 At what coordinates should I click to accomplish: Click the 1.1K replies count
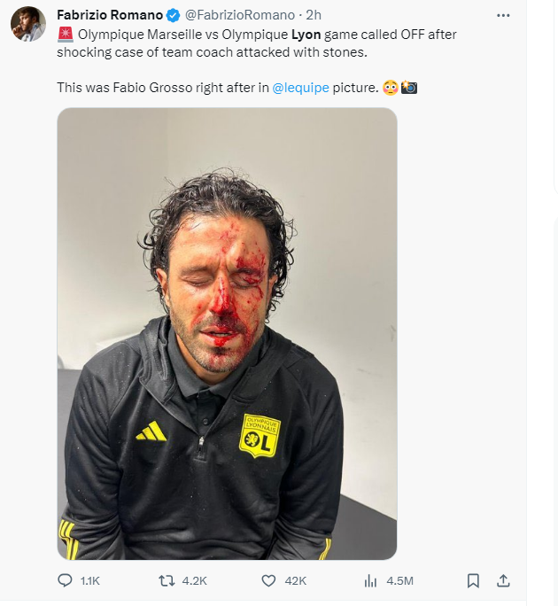point(90,581)
